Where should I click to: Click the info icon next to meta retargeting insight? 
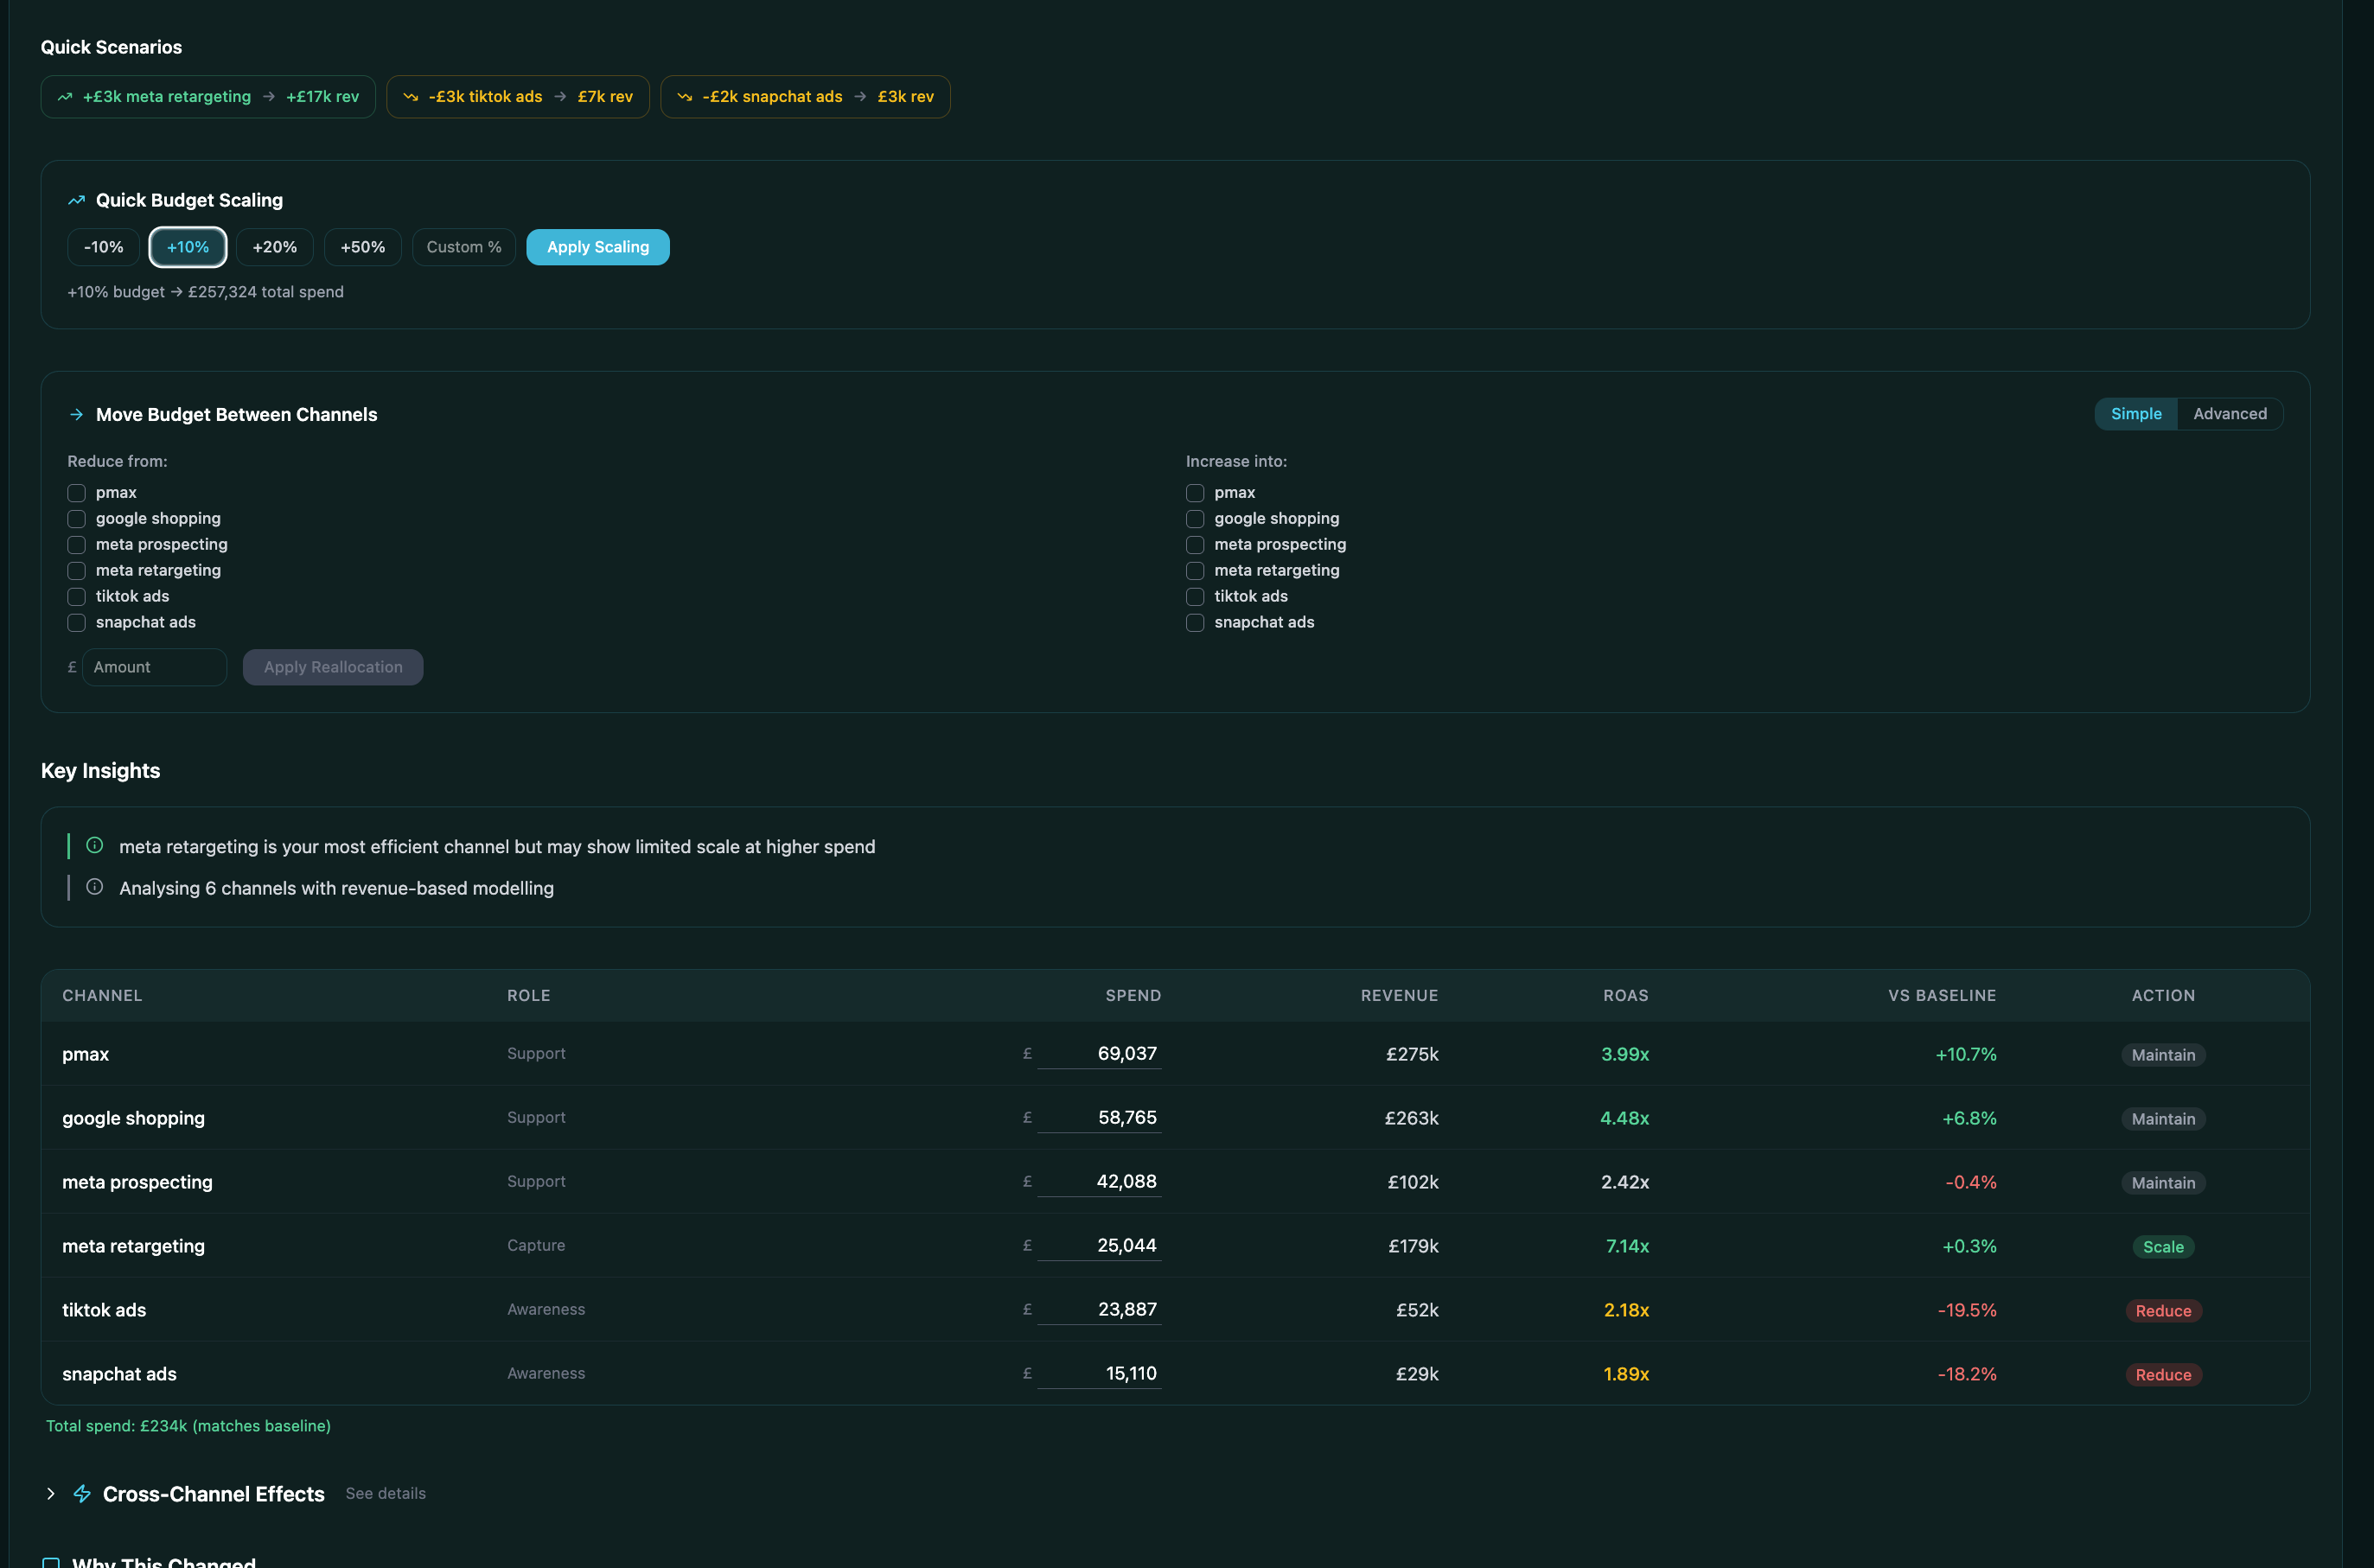coord(95,845)
